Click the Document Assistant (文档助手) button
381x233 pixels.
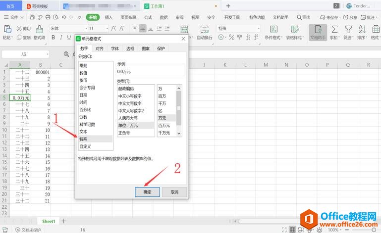318,33
